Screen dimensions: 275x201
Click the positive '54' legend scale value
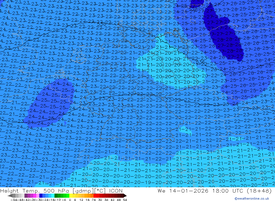click(125, 200)
